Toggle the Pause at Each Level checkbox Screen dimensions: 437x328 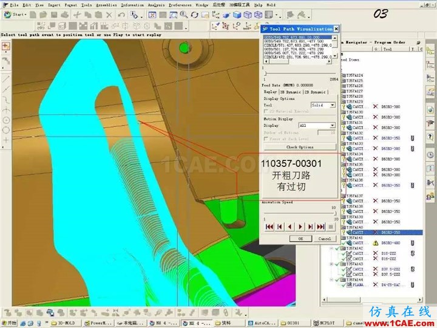[x=266, y=138]
